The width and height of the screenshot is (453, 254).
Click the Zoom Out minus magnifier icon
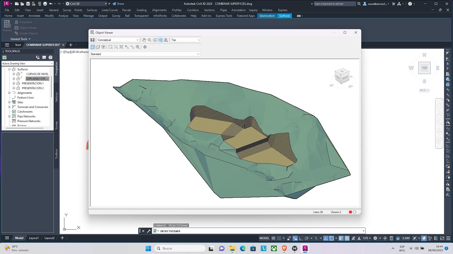132,47
